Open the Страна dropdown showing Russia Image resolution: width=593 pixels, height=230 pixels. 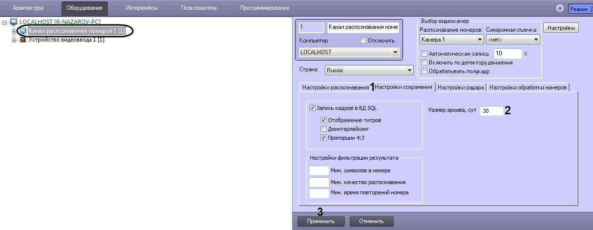(x=409, y=70)
